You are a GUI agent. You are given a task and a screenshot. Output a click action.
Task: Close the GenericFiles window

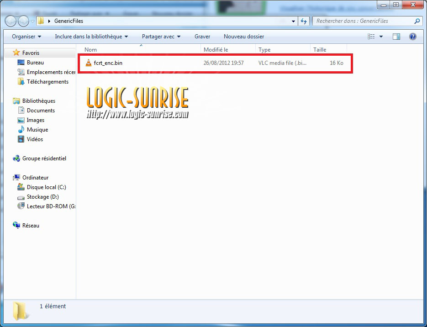pos(413,5)
